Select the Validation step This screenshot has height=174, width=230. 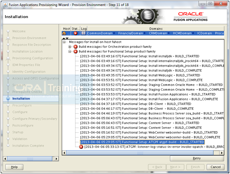[20, 139]
